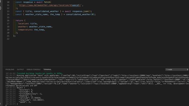Select the TERMINAL tab

[x=47, y=69]
